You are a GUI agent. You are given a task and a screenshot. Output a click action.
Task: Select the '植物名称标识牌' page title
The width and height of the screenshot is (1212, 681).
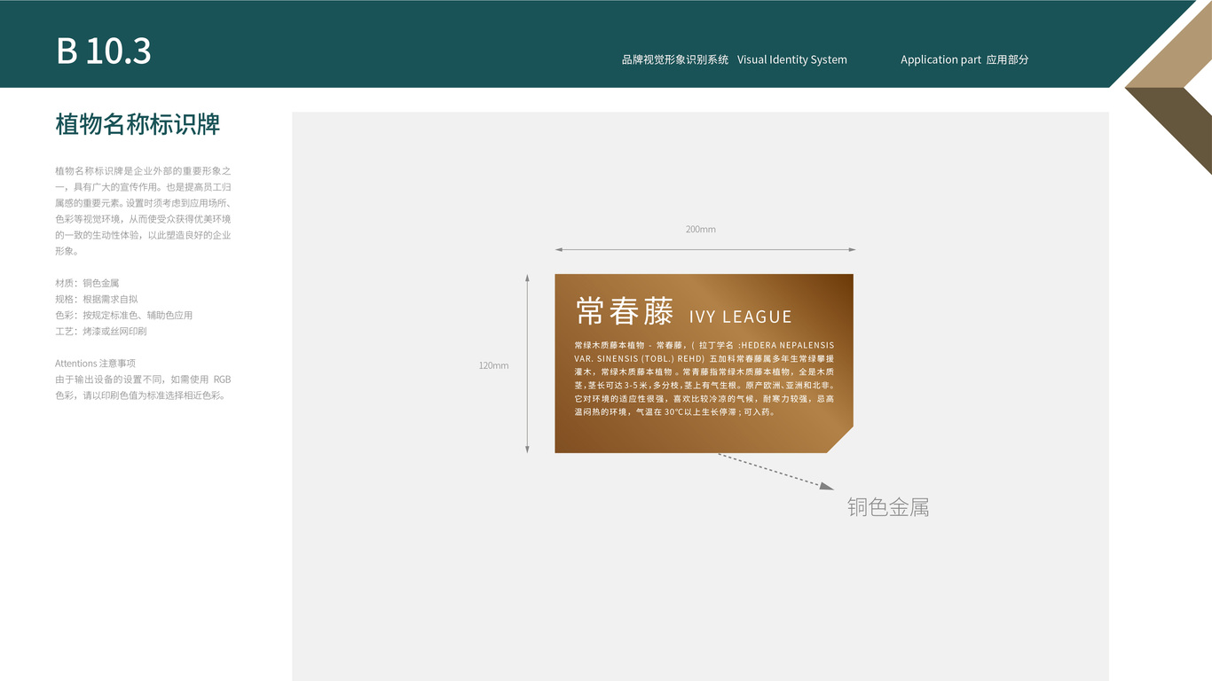[x=138, y=124]
